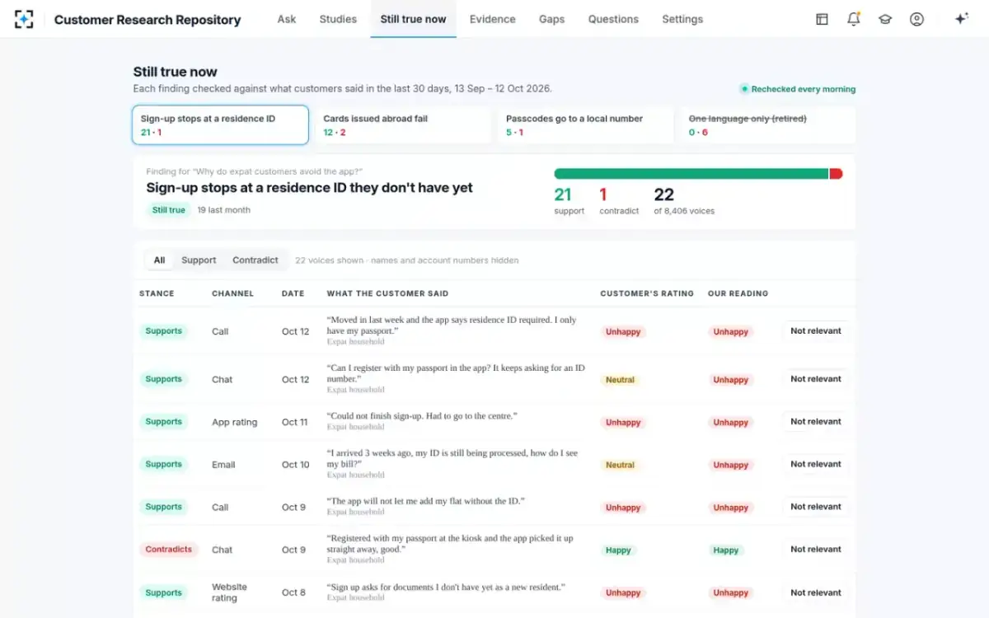Click the Happy customer's rating badge

pos(618,550)
